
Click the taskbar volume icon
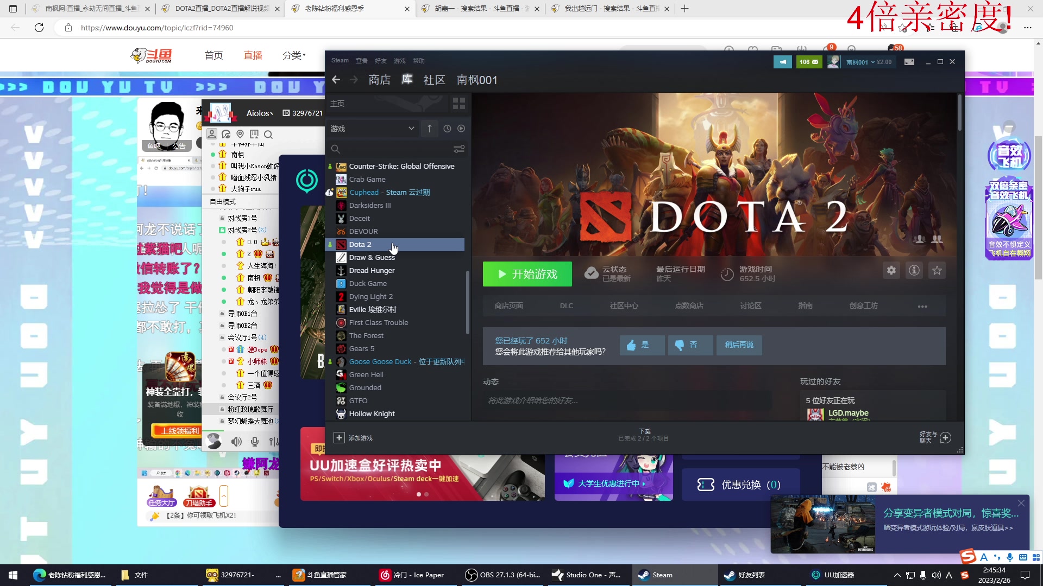click(x=936, y=575)
